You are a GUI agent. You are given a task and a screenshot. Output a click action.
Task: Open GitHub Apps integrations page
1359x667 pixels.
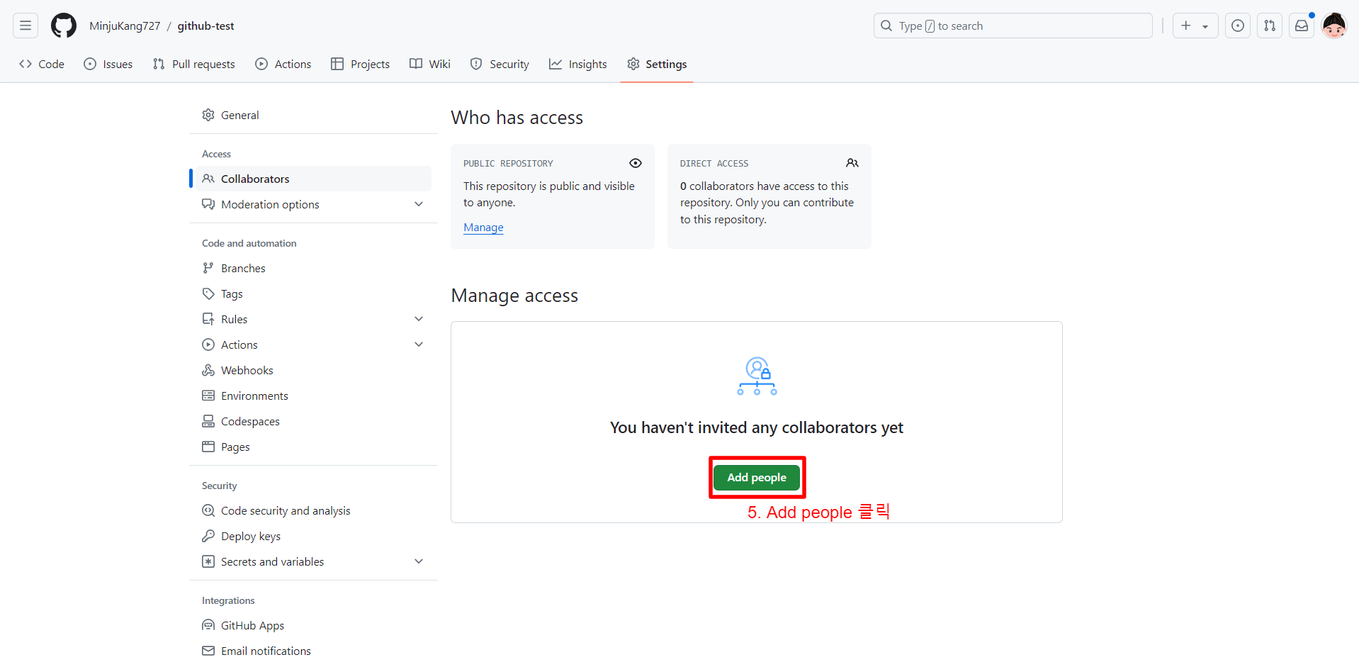pos(313,625)
